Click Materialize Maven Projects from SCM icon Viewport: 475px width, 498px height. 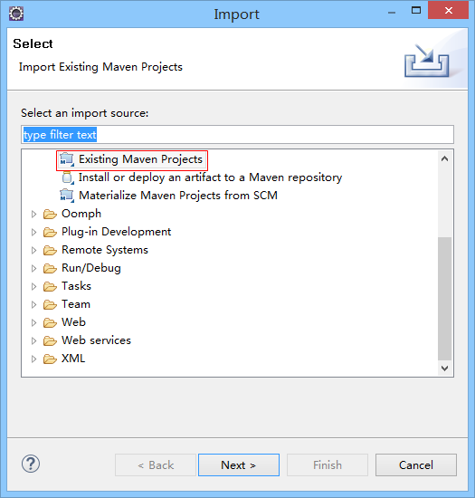point(67,196)
